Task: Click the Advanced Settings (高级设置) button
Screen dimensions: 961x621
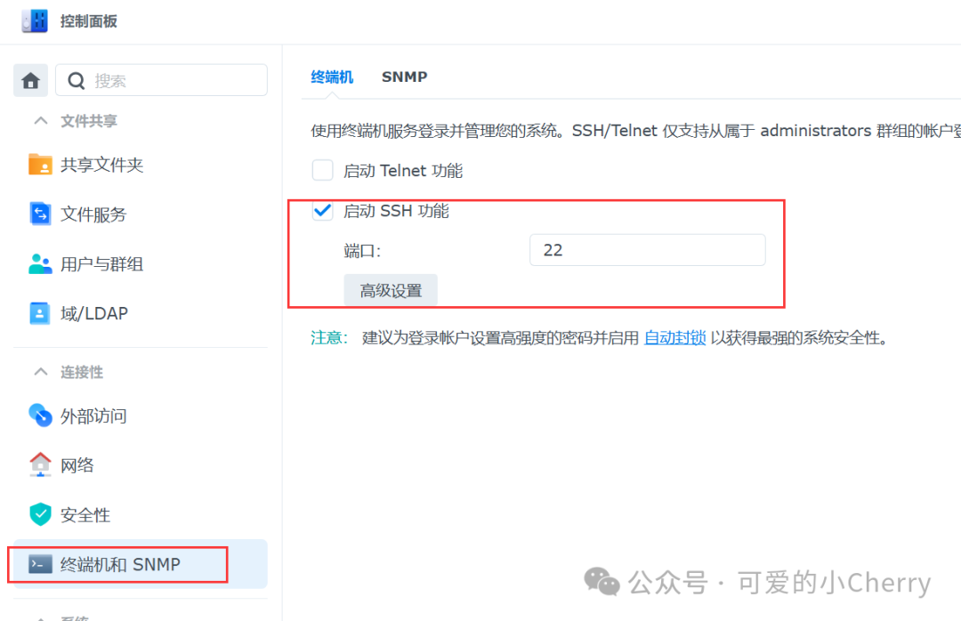Action: (x=391, y=290)
